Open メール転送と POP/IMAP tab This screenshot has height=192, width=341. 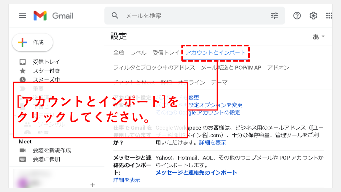click(231, 68)
